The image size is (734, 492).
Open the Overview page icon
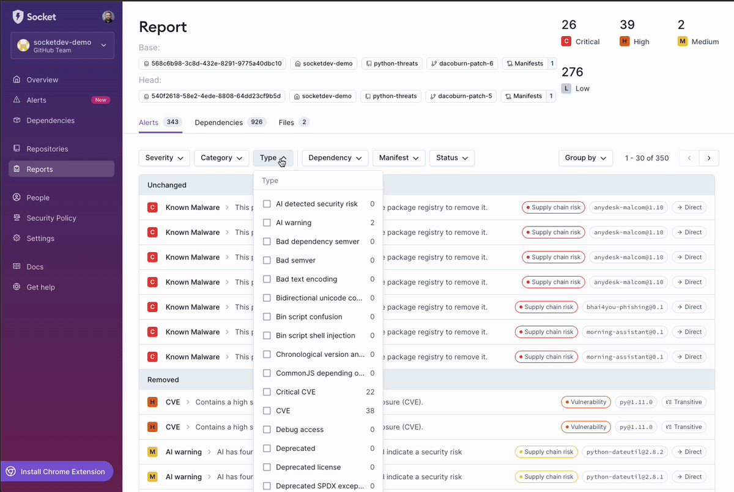tap(17, 80)
